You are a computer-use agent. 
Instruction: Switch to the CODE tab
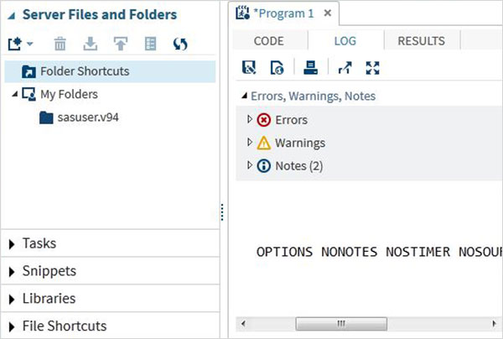tap(268, 40)
